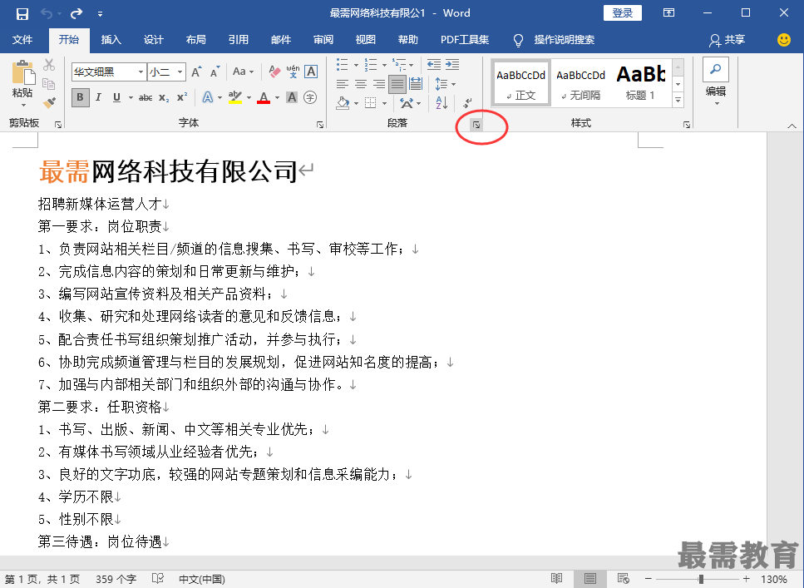Toggle Bold formatting
804x588 pixels.
[80, 97]
